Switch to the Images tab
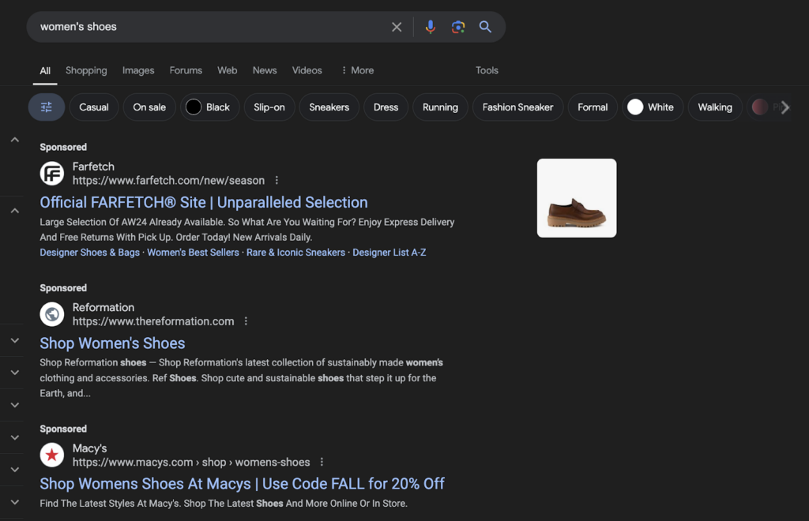 click(x=138, y=70)
